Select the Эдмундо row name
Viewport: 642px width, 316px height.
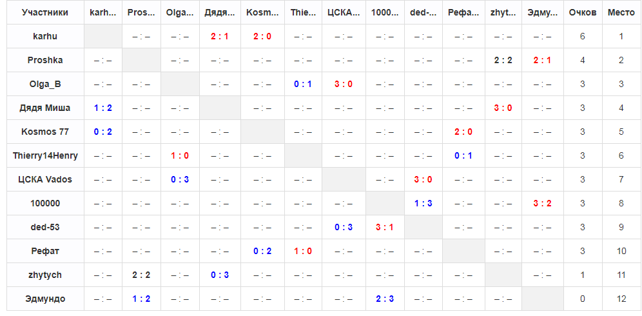click(45, 299)
